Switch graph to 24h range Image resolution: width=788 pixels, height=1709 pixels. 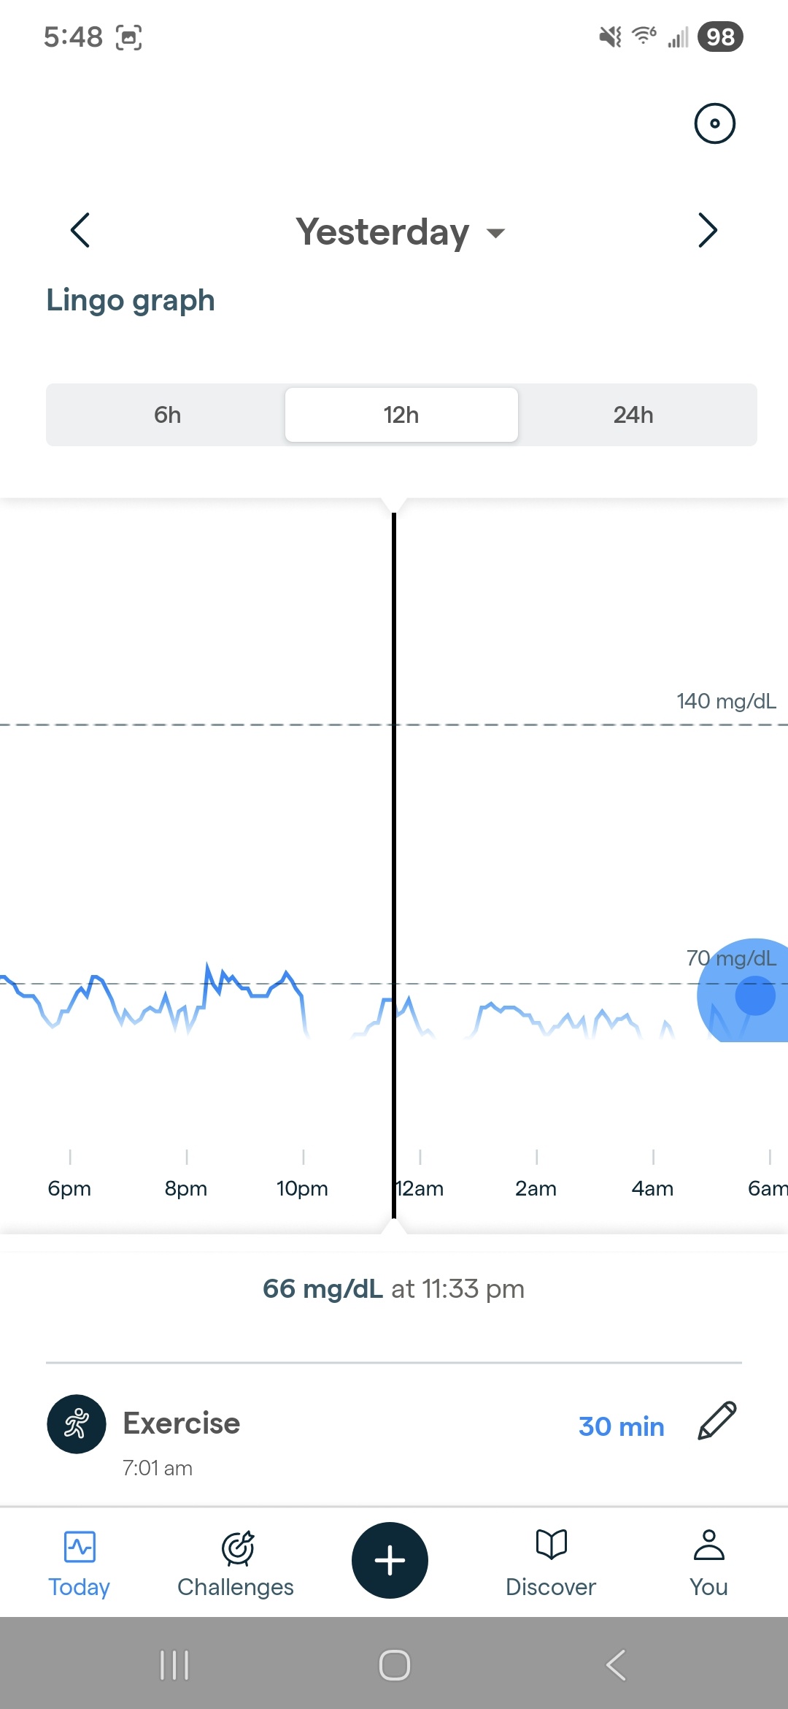[633, 415]
